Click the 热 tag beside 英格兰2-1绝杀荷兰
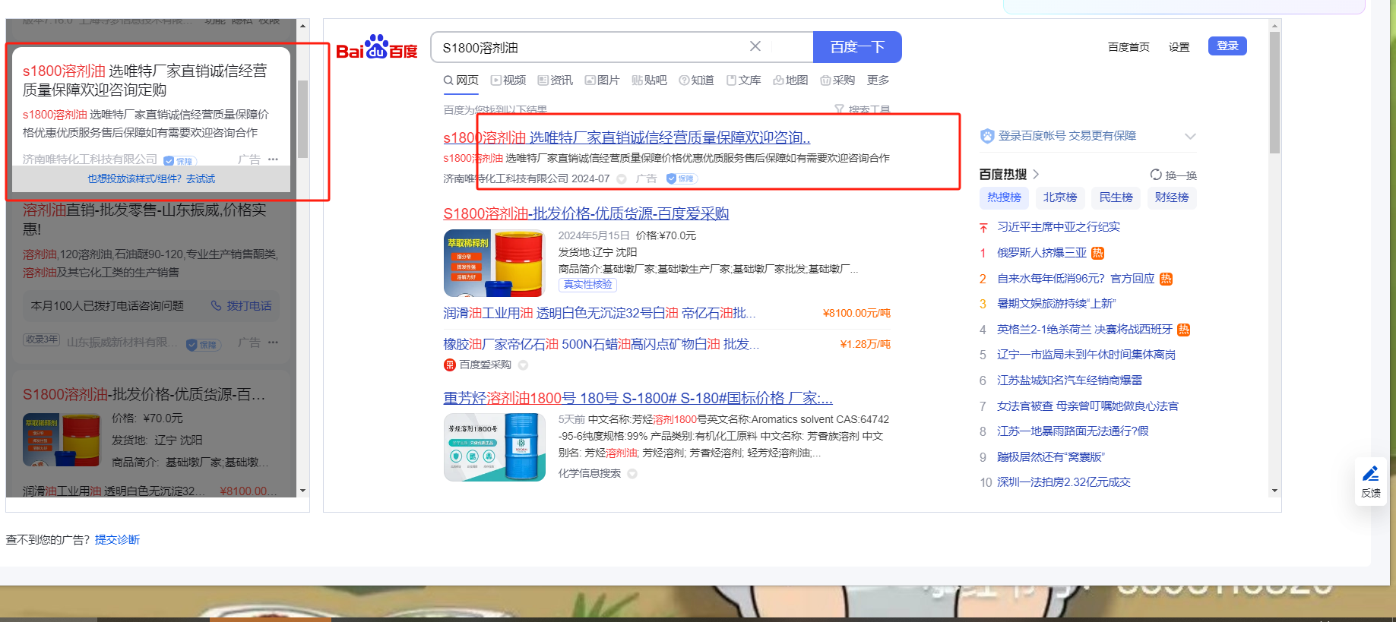Screen dimensions: 1396x622 tap(1183, 330)
